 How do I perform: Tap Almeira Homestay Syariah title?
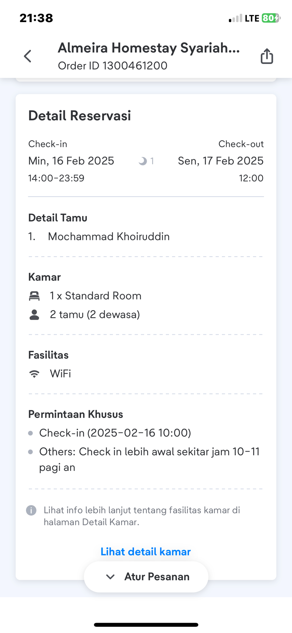pos(149,48)
